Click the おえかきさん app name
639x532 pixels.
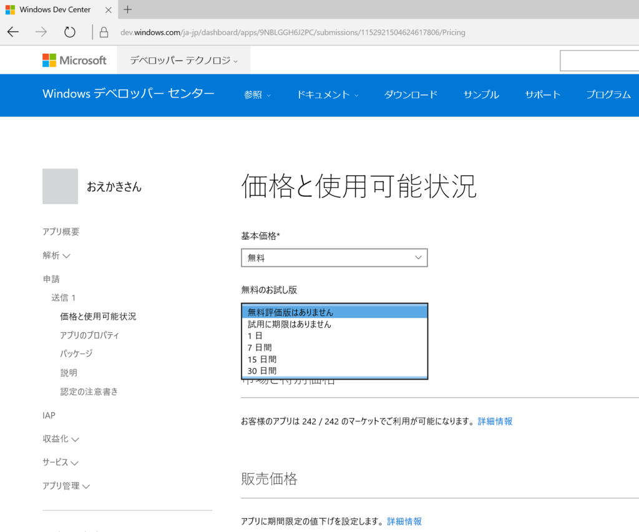[x=114, y=187]
